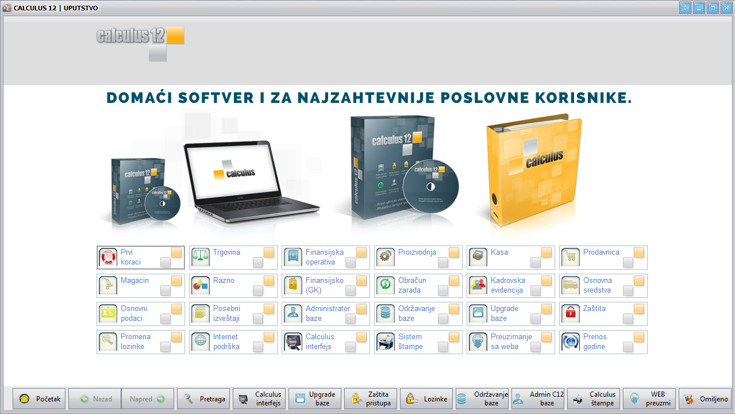Open Pretraga search from bottom toolbar
735x414 pixels.
(x=203, y=399)
